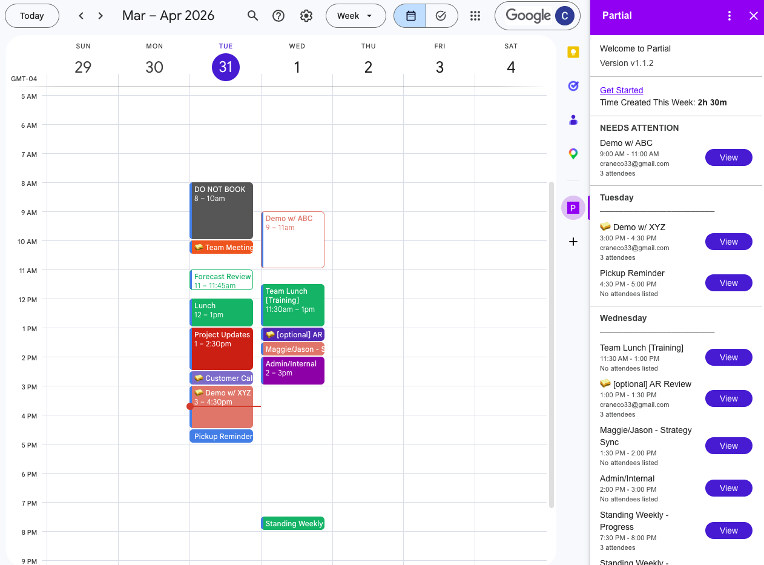The width and height of the screenshot is (764, 565).
Task: Select Wednesday 1 date header
Action: (x=297, y=67)
